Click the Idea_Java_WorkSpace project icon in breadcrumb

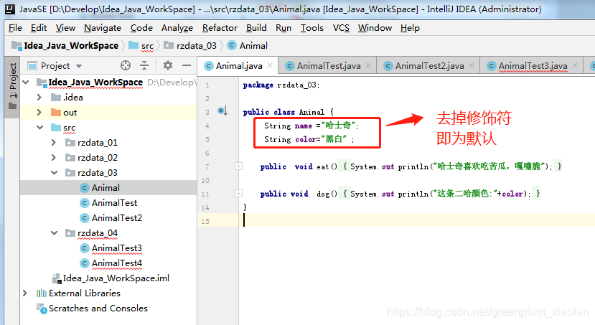[x=17, y=46]
